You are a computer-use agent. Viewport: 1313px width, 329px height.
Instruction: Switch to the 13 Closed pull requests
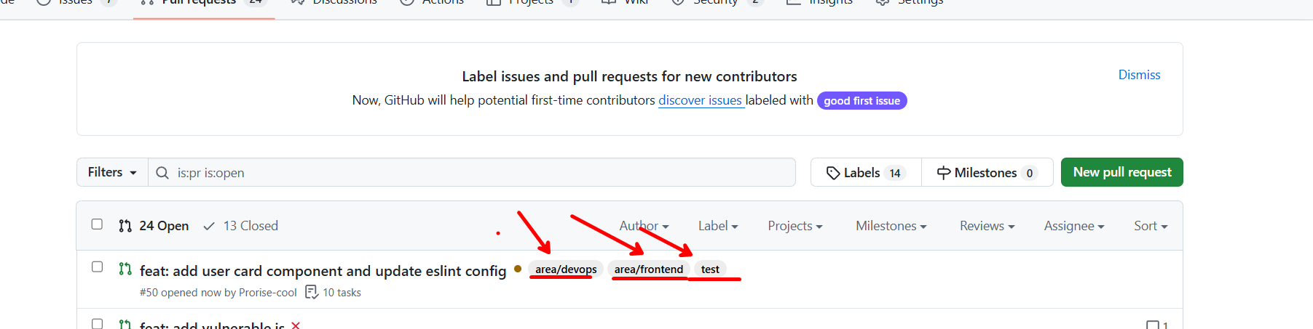(241, 226)
